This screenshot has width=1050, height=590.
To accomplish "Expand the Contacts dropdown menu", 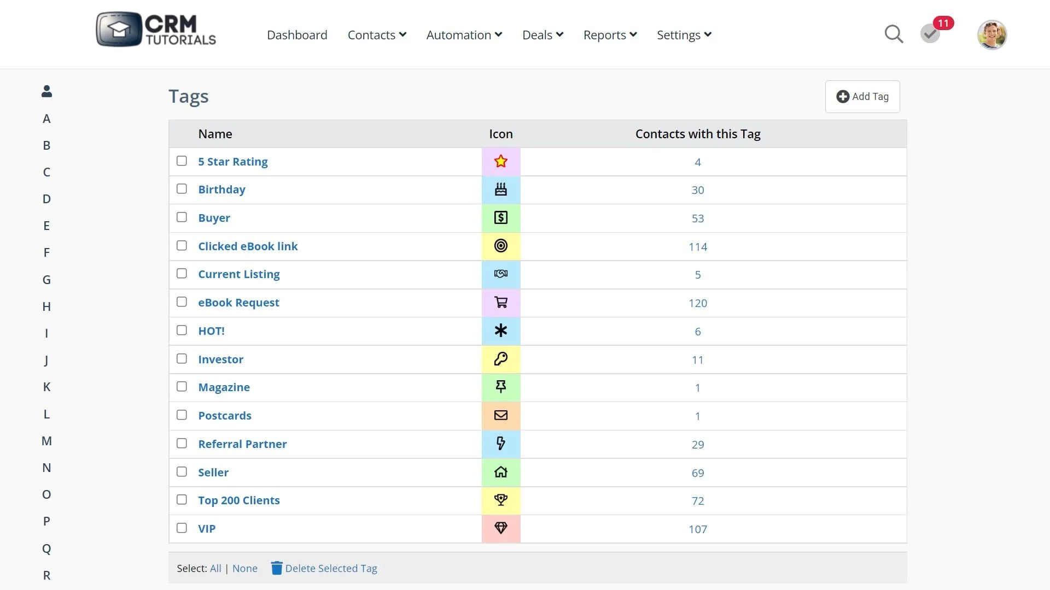I will [377, 35].
